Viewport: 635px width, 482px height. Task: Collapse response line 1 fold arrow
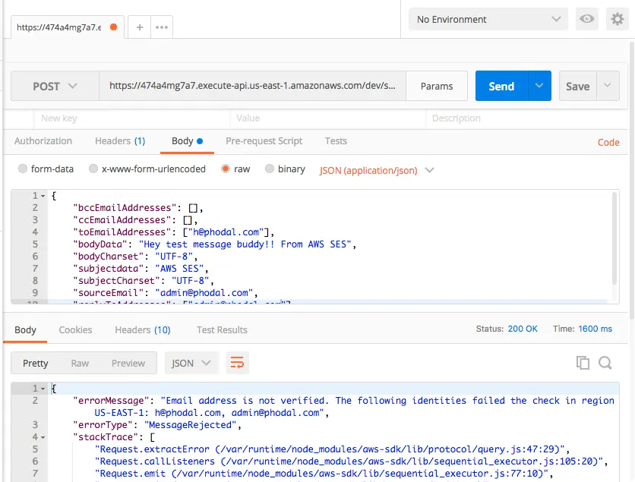(43, 389)
